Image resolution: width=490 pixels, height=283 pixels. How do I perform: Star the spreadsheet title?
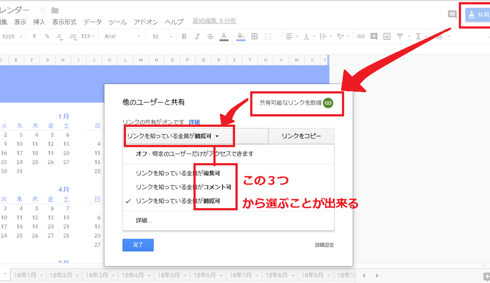tap(43, 10)
